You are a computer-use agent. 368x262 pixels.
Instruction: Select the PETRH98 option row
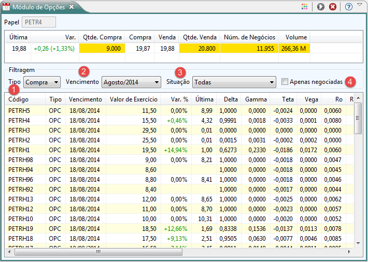[179, 159]
